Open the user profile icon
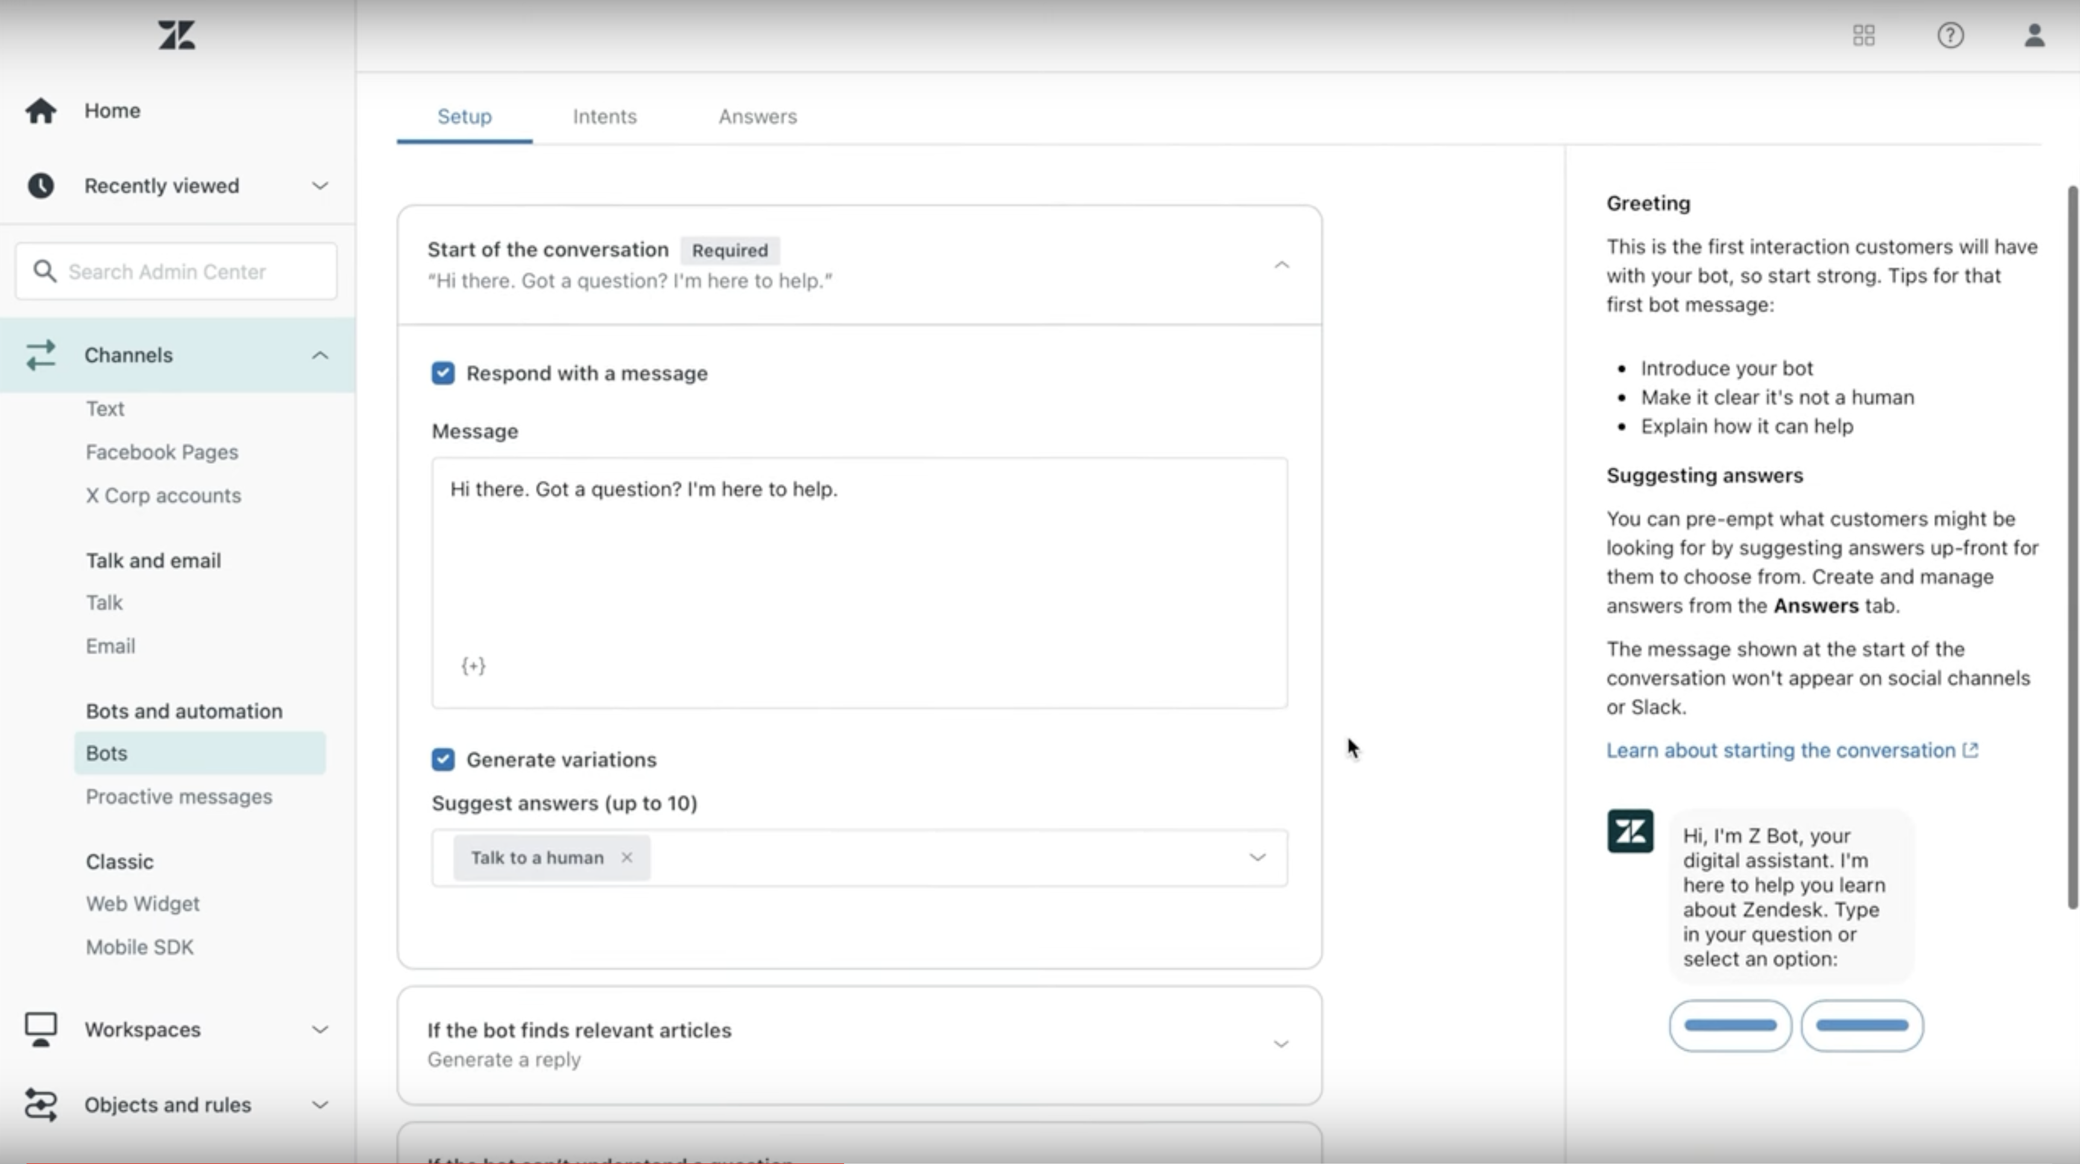Viewport: 2080px width, 1164px height. (x=2034, y=36)
